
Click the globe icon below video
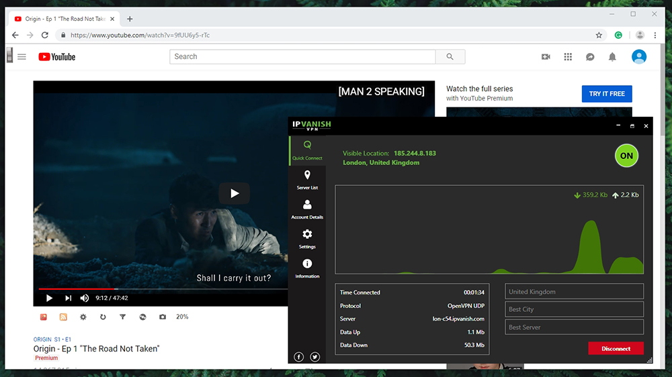142,317
